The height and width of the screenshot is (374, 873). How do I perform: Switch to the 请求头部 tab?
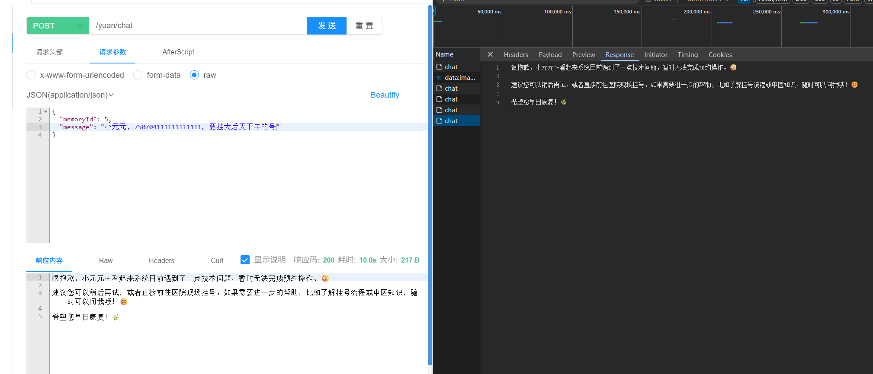click(49, 52)
